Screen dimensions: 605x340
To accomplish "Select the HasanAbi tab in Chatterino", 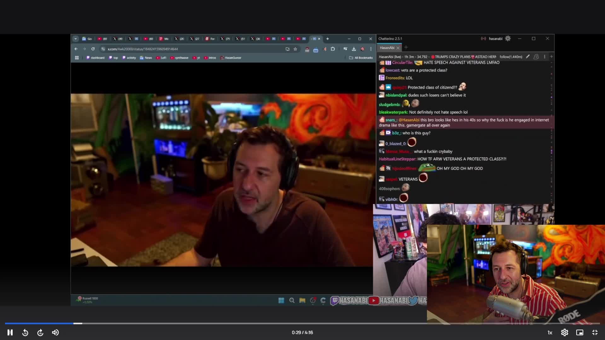I will (387, 48).
